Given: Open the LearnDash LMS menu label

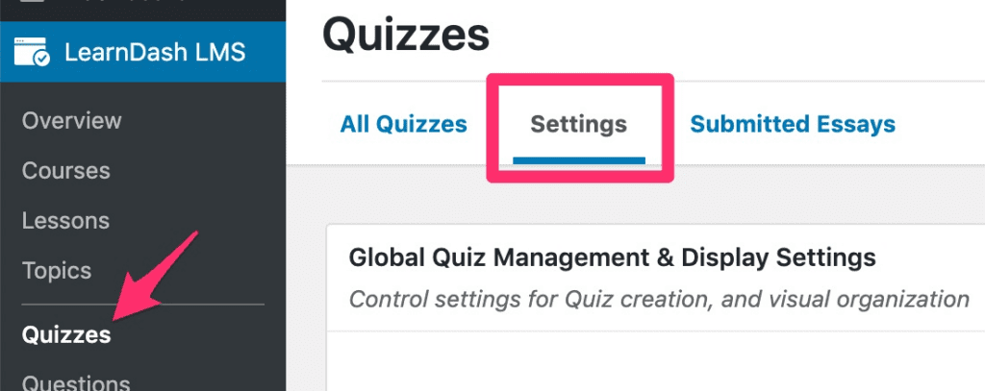Looking at the screenshot, I should click(155, 52).
